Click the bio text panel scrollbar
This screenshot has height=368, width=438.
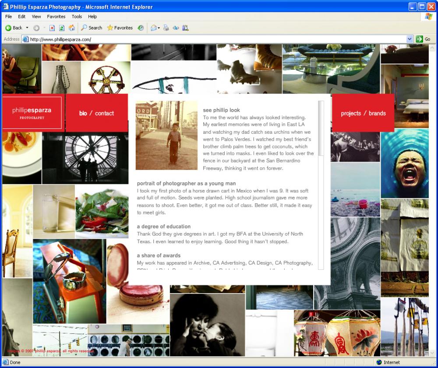(321, 128)
